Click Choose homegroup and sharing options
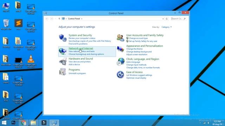The height and width of the screenshot is (126, 225). coord(86,54)
